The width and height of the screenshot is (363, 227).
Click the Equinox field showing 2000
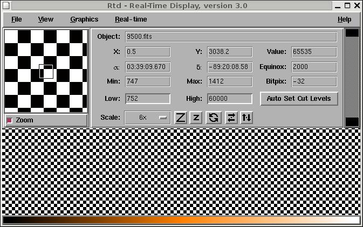click(x=314, y=67)
